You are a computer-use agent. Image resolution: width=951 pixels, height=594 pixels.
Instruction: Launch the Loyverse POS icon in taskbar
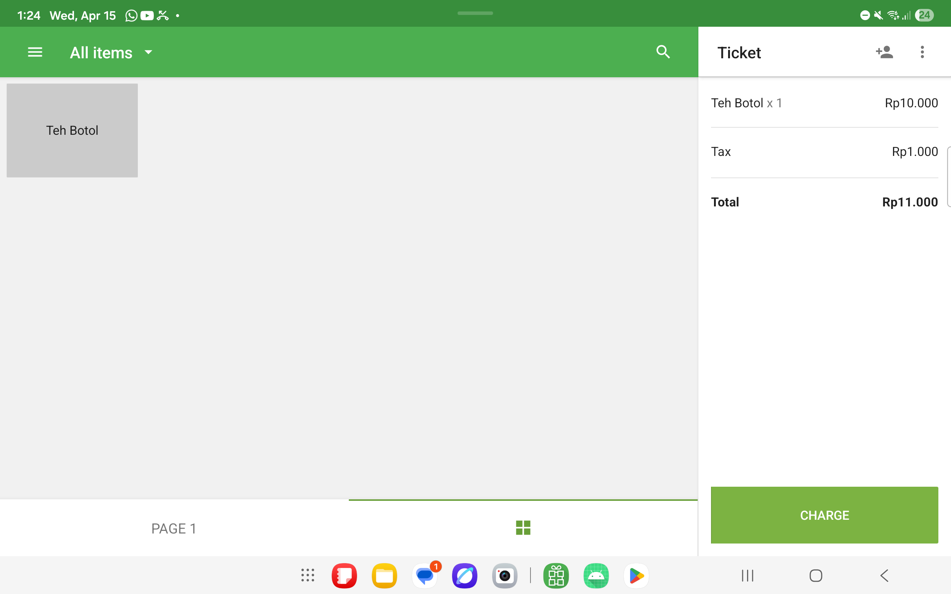point(556,575)
